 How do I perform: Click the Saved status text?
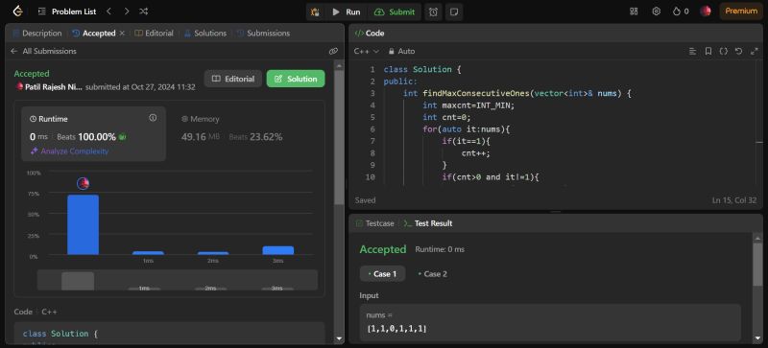tap(365, 200)
